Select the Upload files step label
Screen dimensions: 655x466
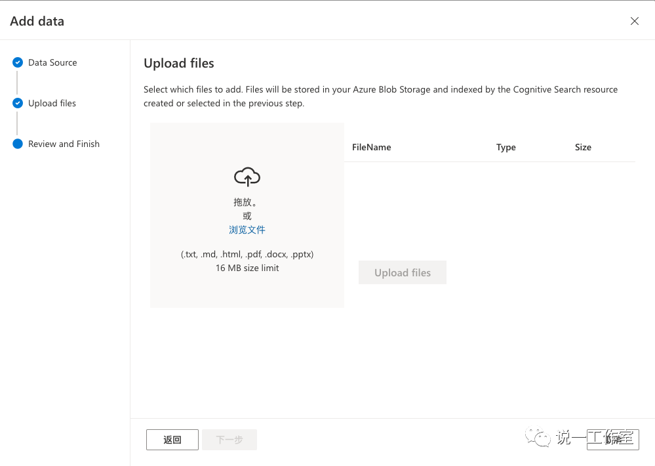[52, 103]
